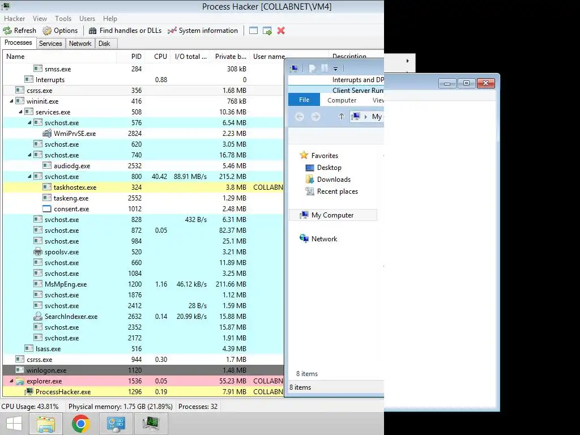Viewport: 580px width, 435px height.
Task: Sort by the PID column header
Action: pos(131,57)
